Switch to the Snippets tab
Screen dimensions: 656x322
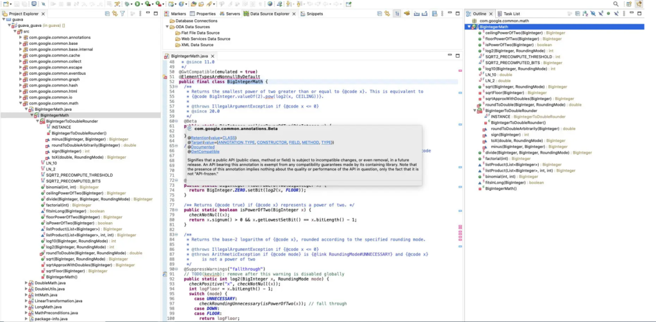point(311,14)
